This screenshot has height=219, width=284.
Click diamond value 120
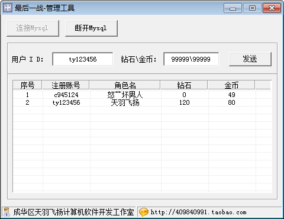point(184,102)
